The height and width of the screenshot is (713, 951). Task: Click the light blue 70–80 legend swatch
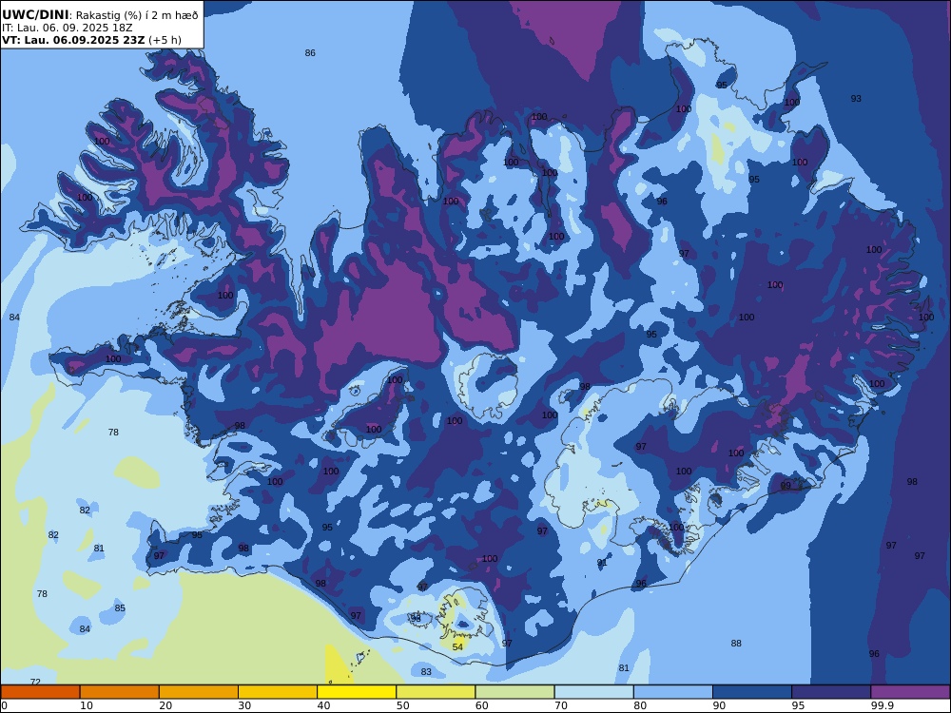click(x=593, y=692)
